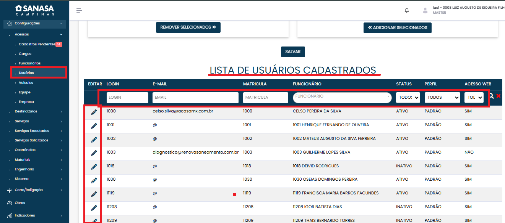Select Usuários in the sidebar
Image resolution: width=505 pixels, height=223 pixels.
pos(26,73)
